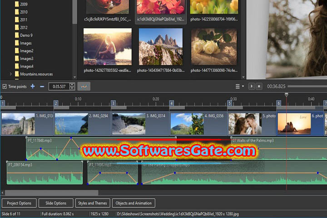Select slide 5 couple photo in timeline
Image resolution: width=327 pixels, height=218 pixels.
point(252,124)
